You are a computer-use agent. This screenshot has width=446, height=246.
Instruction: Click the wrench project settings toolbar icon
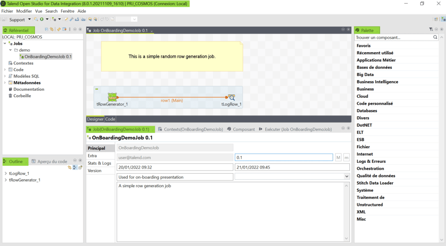point(72,19)
